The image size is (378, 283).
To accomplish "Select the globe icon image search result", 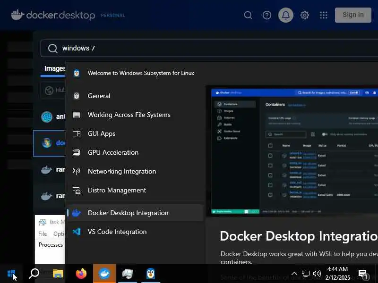I will coord(46,117).
